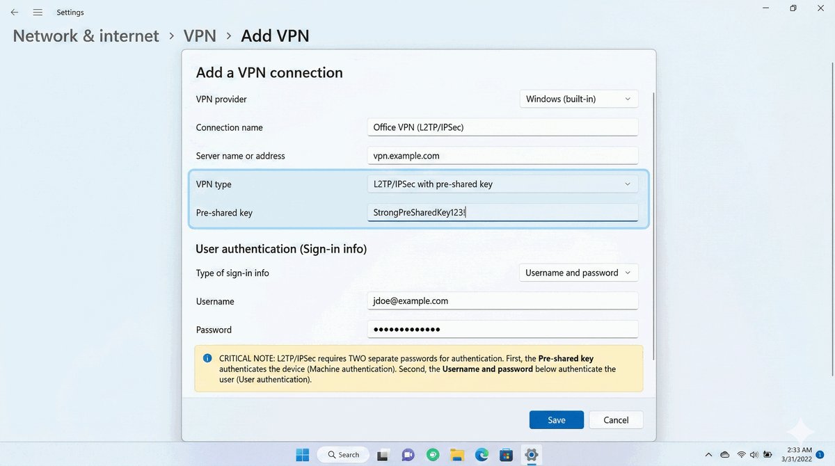
Task: Go to the VPN breadcrumb
Action: pyautogui.click(x=200, y=35)
